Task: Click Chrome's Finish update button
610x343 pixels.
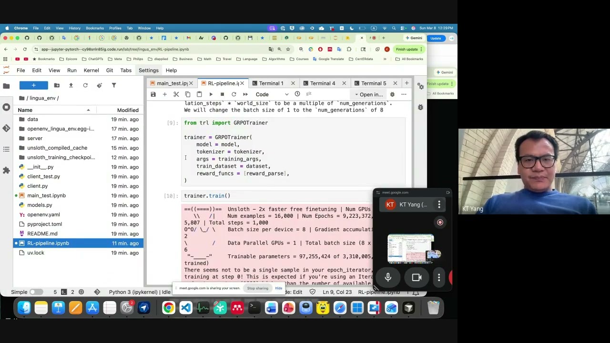Action: tap(409, 49)
